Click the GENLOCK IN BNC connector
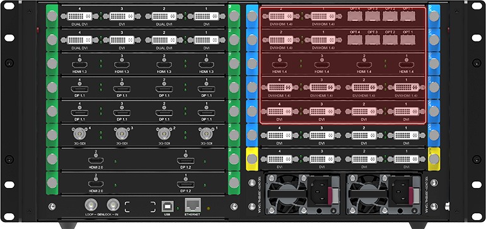This screenshot has width=486, height=229. (113, 205)
